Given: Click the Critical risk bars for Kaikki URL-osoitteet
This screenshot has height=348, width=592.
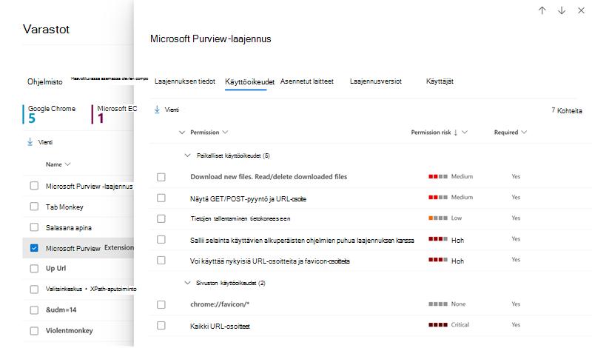Looking at the screenshot, I should click(x=438, y=324).
